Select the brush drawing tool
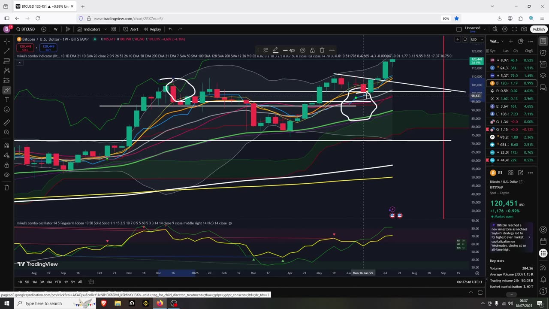The width and height of the screenshot is (549, 309). click(6, 91)
